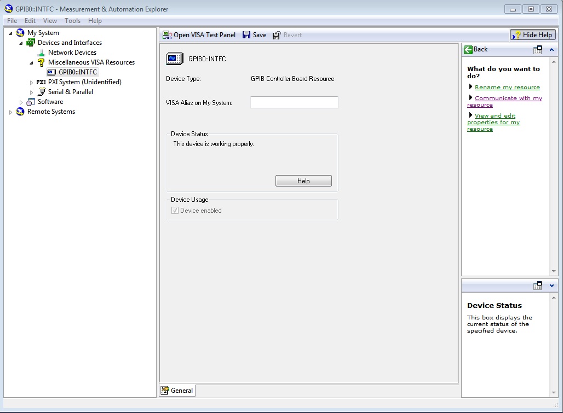The width and height of the screenshot is (563, 413).
Task: Click upper help pane scroll up arrow
Action: click(554, 62)
